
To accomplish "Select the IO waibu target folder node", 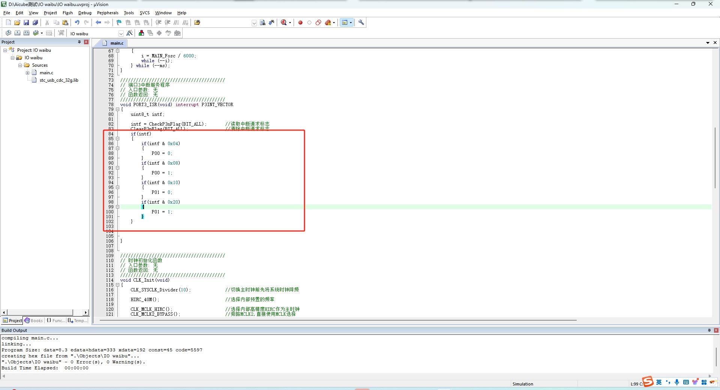I will coord(33,58).
